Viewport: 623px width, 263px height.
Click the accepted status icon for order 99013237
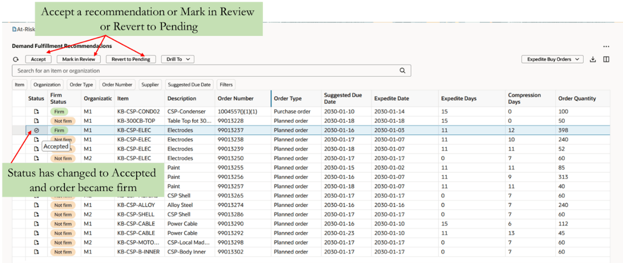37,130
